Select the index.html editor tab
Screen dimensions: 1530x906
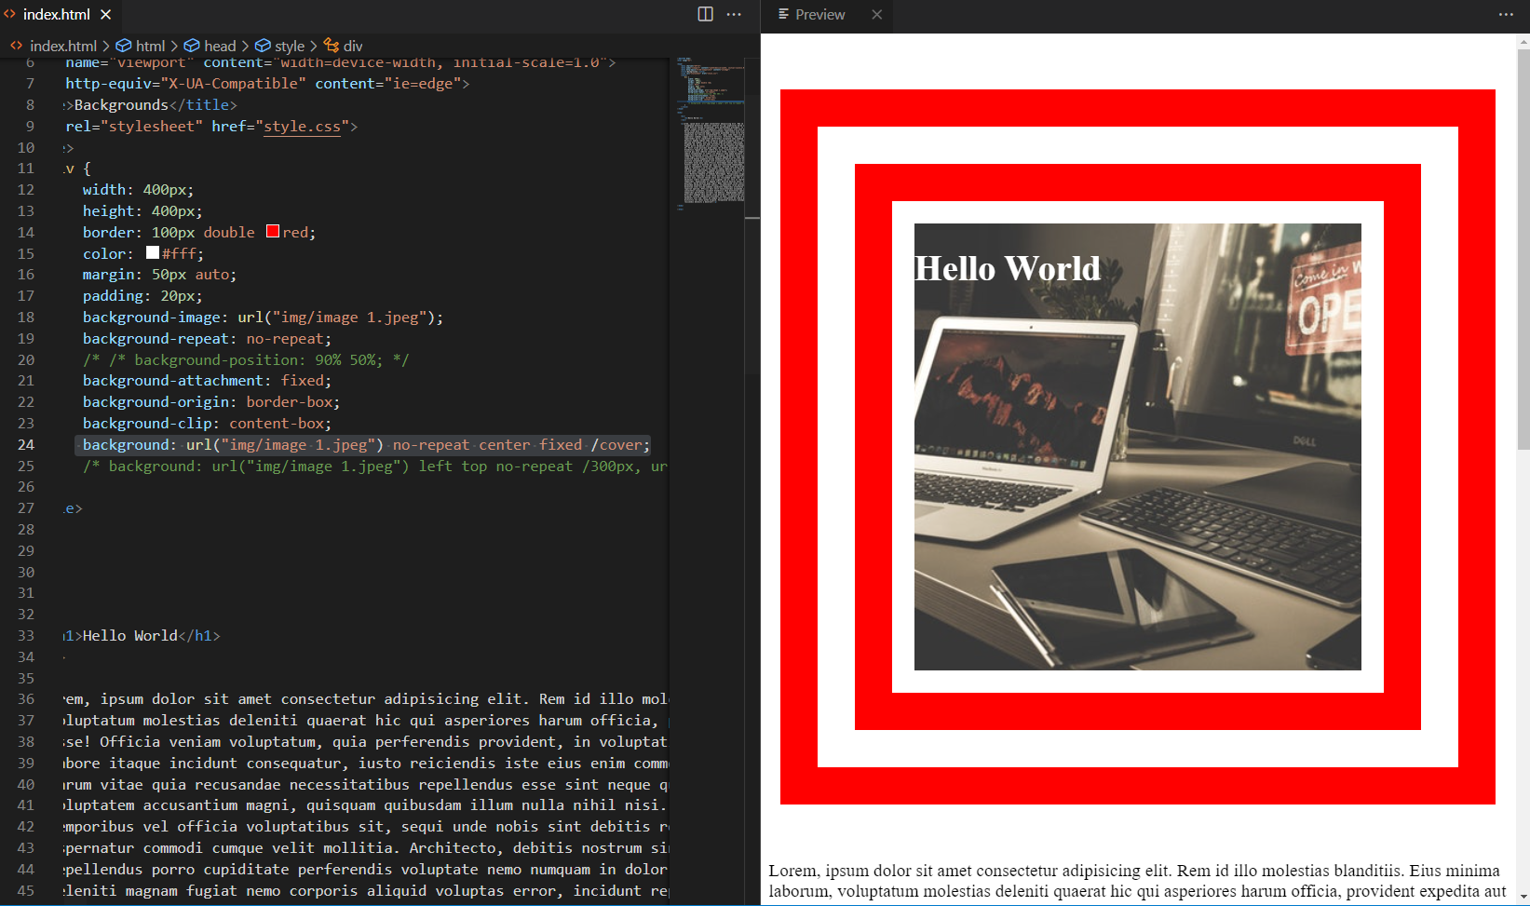tap(56, 14)
